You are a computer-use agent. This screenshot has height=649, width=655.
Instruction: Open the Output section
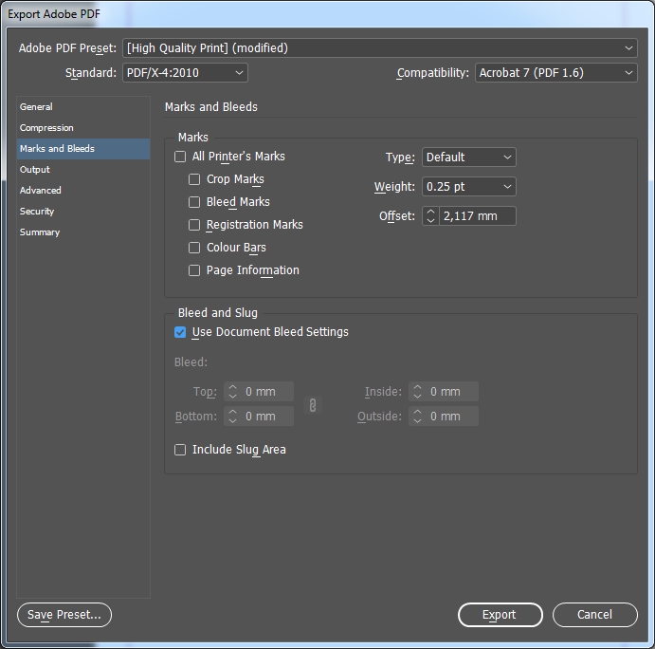click(35, 170)
